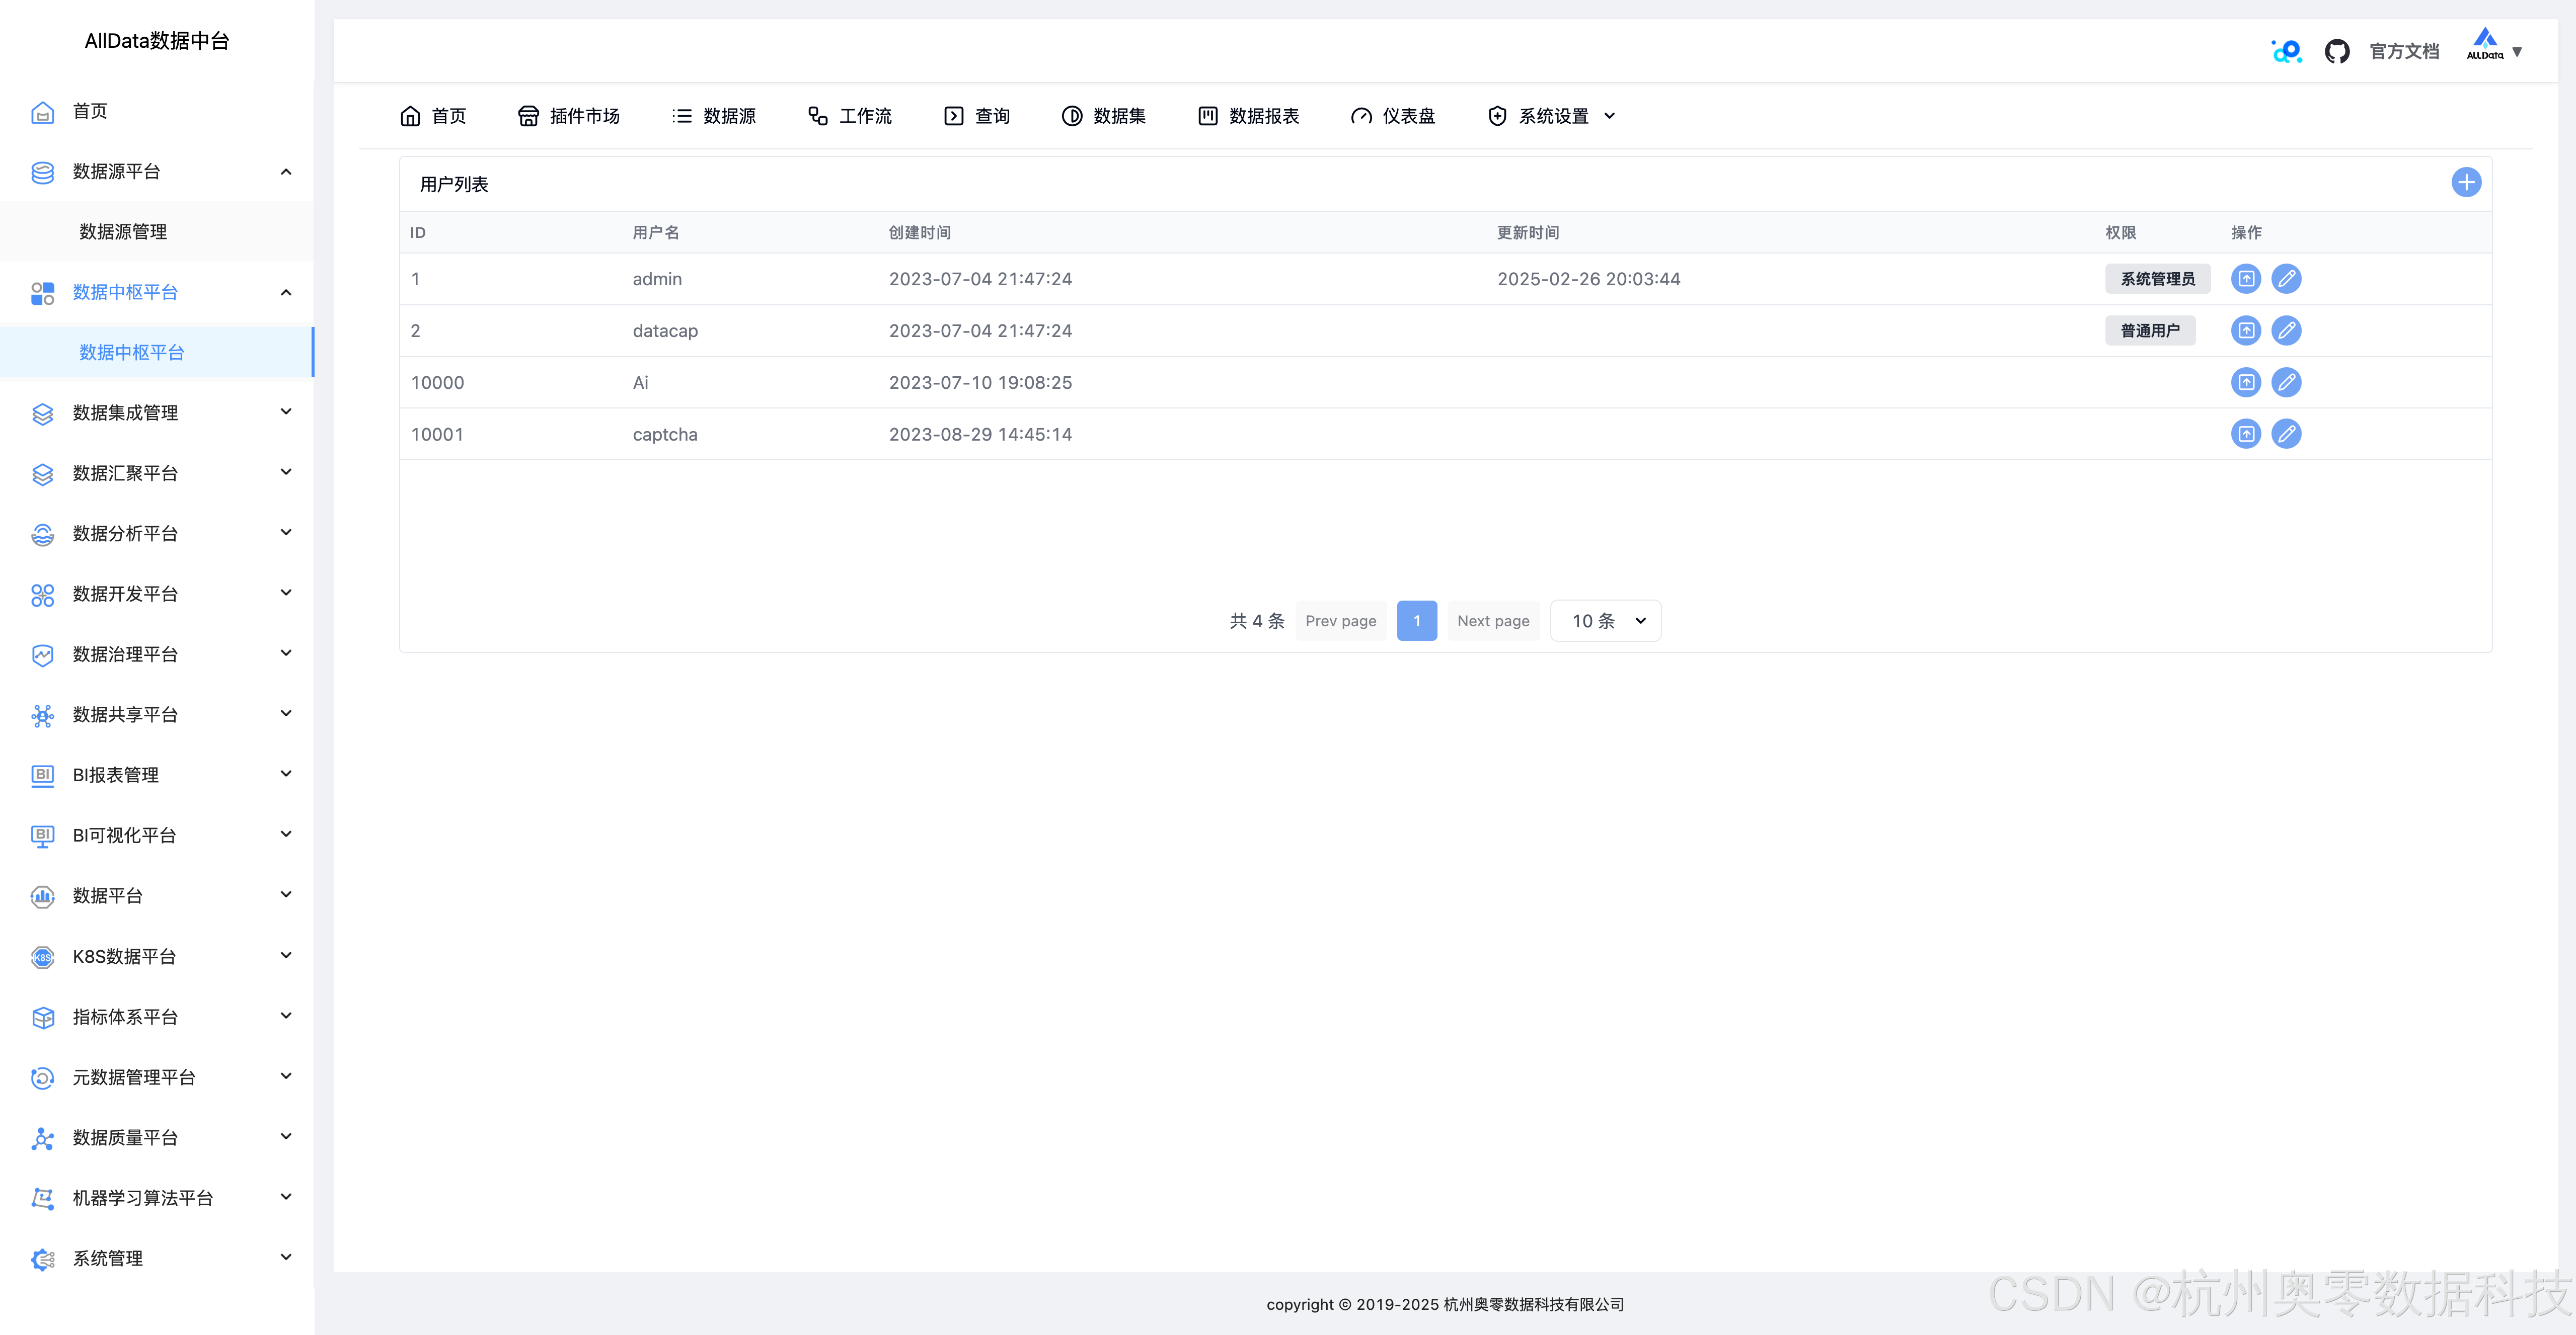Click upload icon in admin row

(2245, 279)
